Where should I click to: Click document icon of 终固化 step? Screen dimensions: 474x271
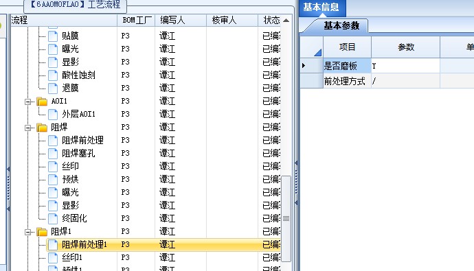[x=53, y=218]
